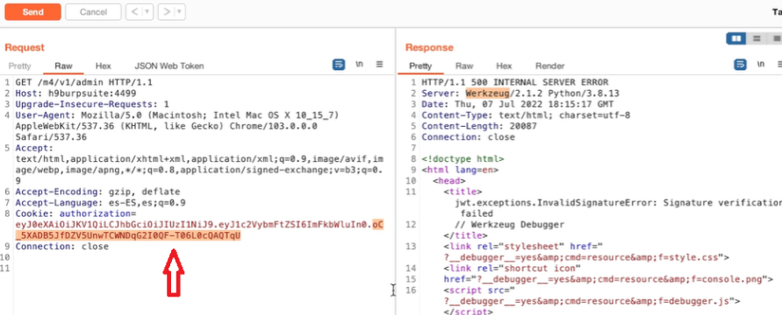Viewport: 782px width, 315px height.
Task: Toggle non-printable characters \n in Response panel
Action: click(x=760, y=65)
